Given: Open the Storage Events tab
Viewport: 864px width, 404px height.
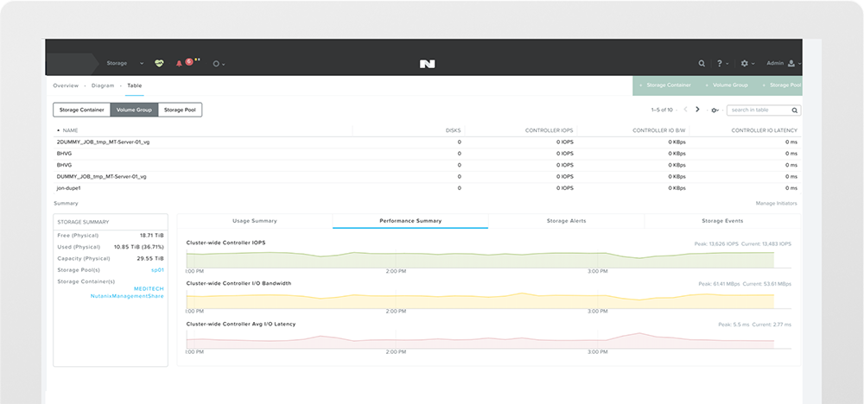Looking at the screenshot, I should pos(722,221).
